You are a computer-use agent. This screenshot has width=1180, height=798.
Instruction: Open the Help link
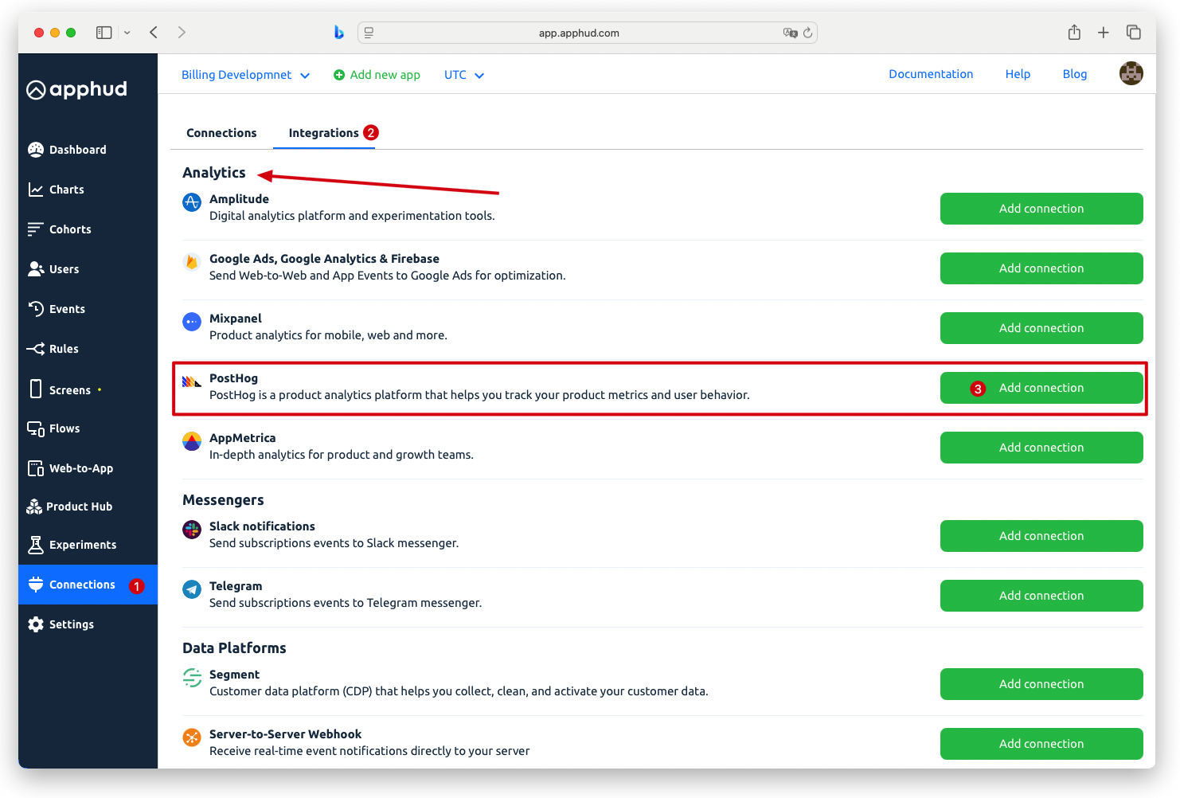(x=1018, y=74)
